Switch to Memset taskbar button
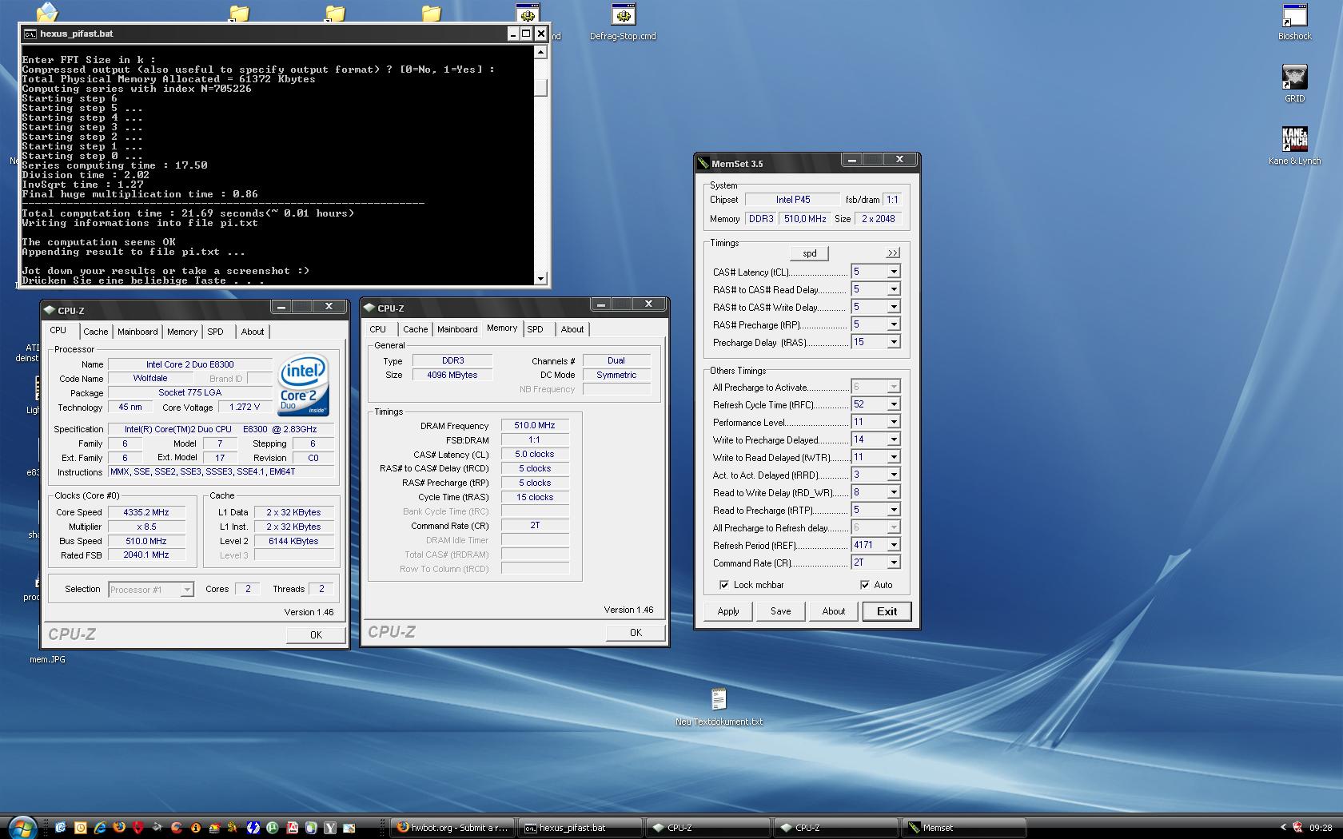This screenshot has width=1343, height=839. (964, 828)
